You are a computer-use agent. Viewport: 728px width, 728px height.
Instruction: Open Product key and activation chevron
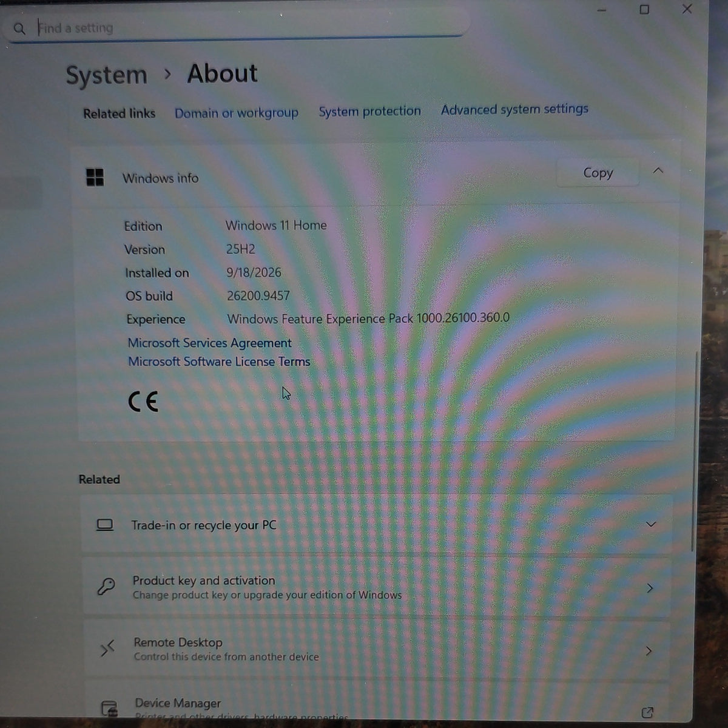coord(650,588)
